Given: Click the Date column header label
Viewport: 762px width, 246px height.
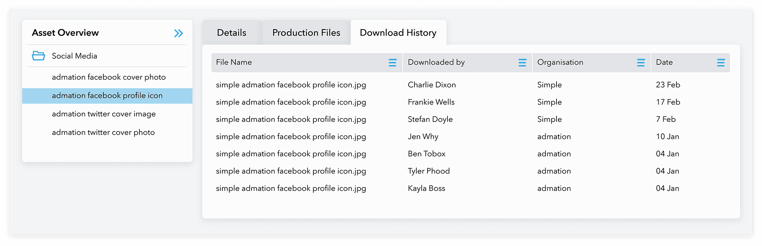Looking at the screenshot, I should (x=664, y=62).
